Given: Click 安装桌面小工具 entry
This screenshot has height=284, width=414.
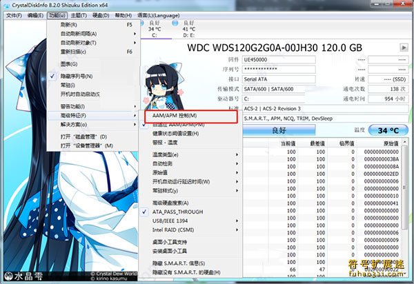Looking at the screenshot, I should click(190, 251).
